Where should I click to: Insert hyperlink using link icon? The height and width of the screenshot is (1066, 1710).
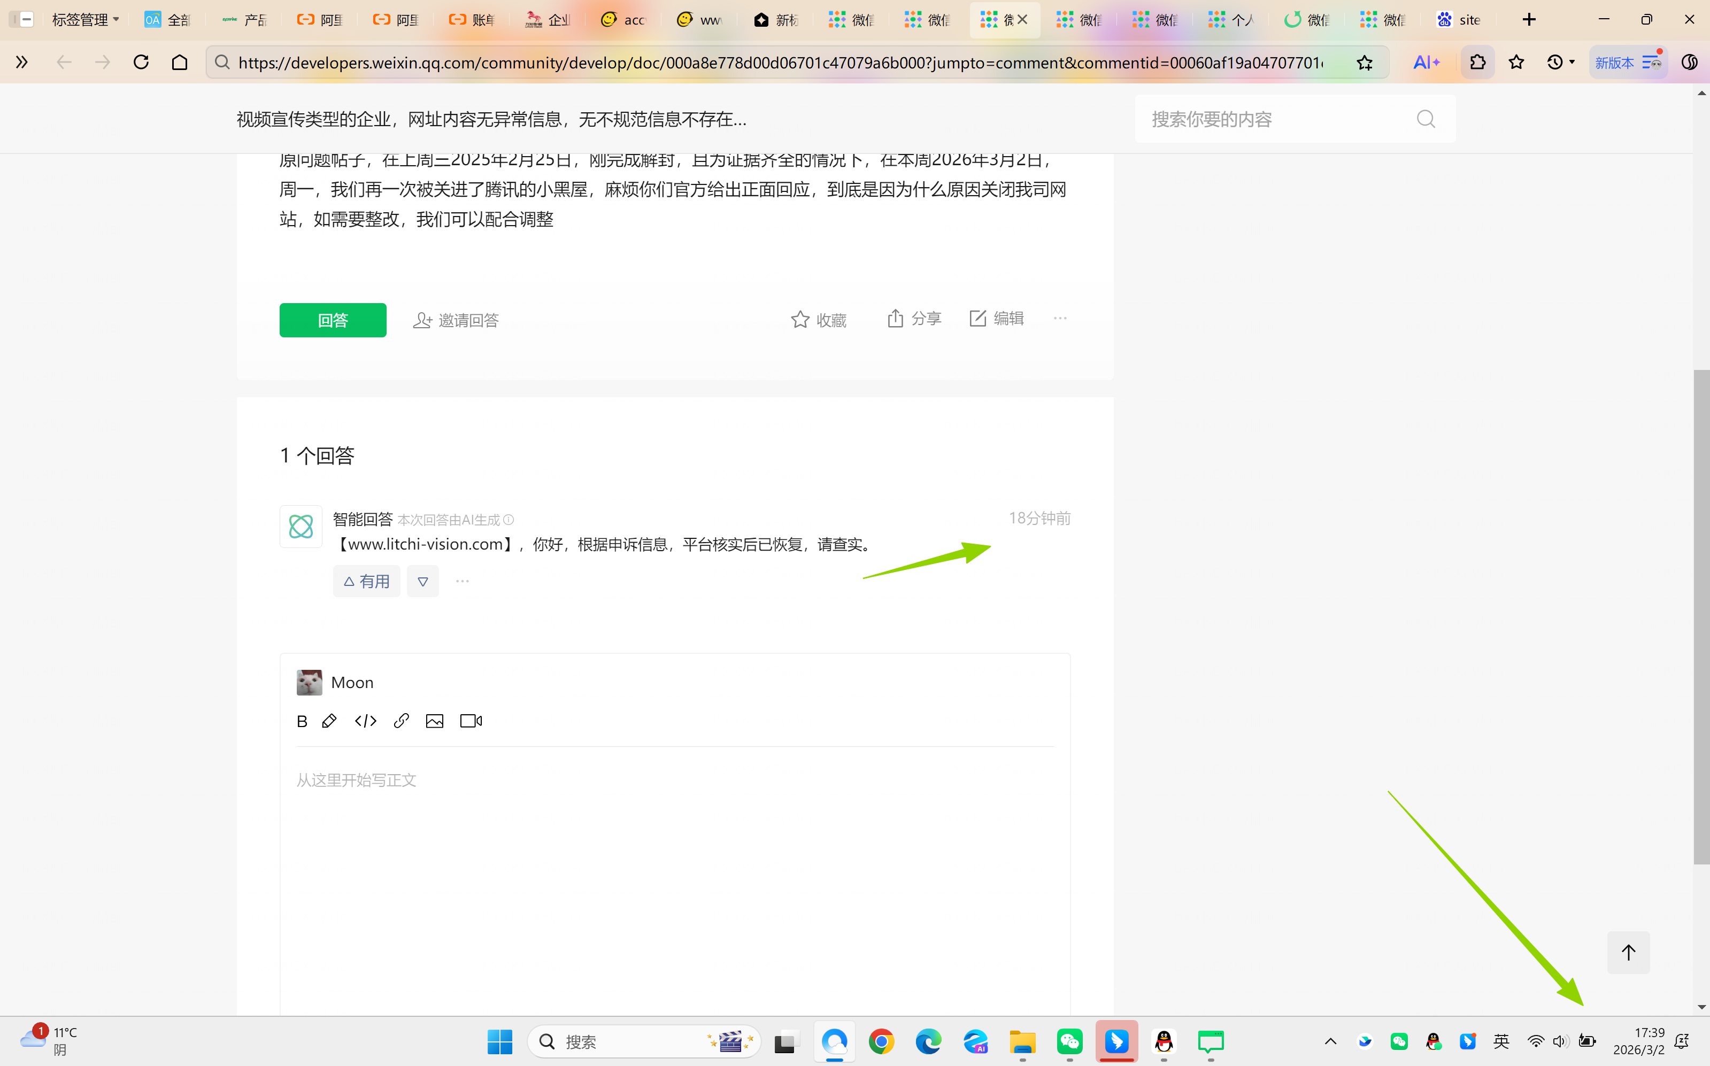(x=401, y=721)
